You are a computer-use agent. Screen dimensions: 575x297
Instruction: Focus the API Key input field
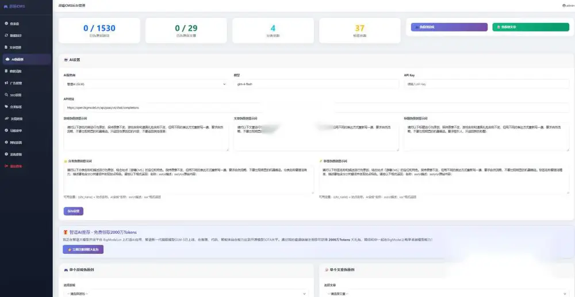(486, 84)
